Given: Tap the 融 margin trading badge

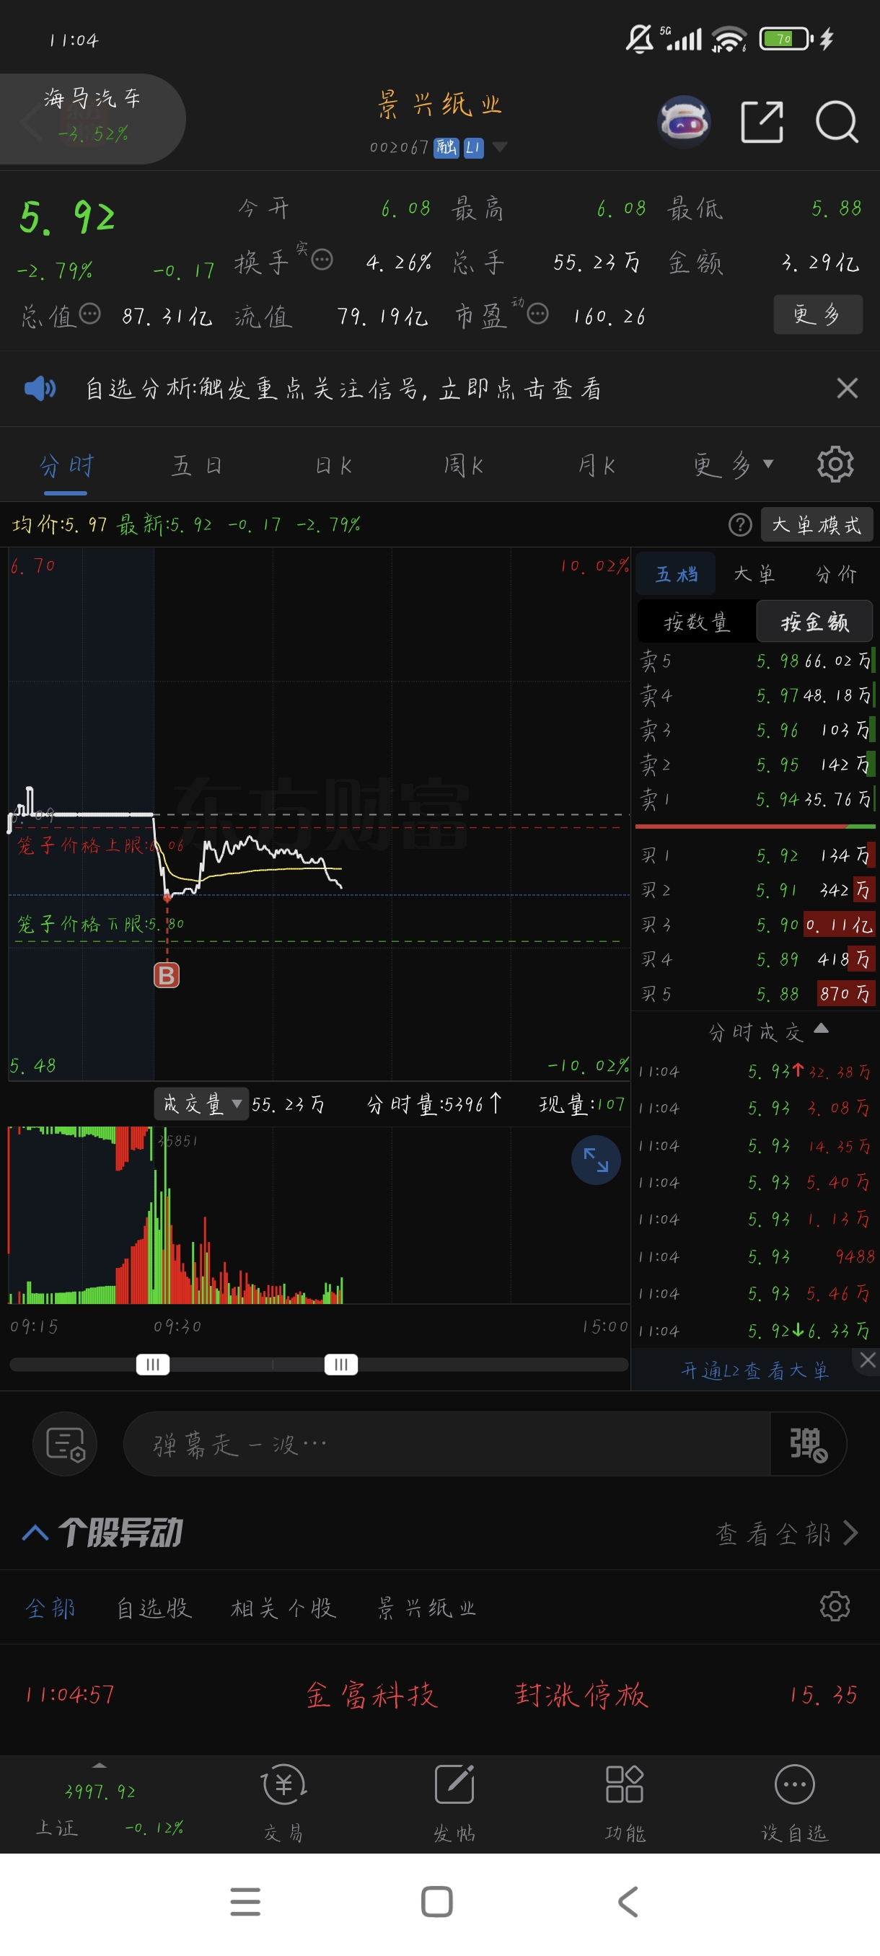Looking at the screenshot, I should (x=446, y=147).
